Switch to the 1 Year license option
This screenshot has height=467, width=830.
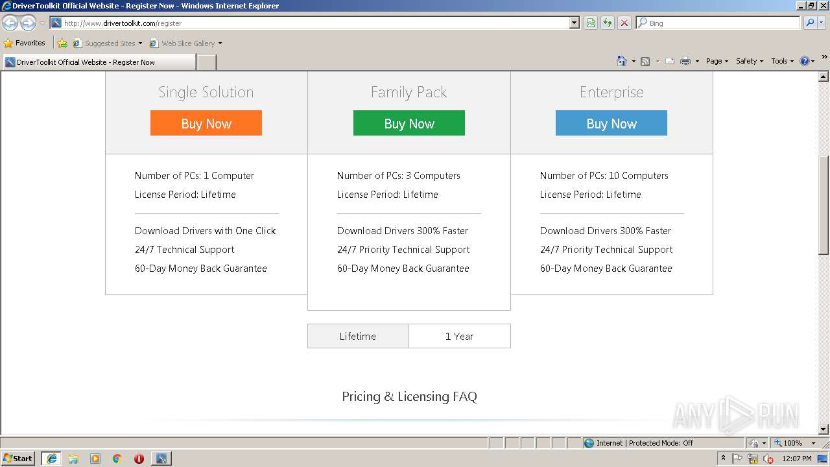(x=460, y=336)
